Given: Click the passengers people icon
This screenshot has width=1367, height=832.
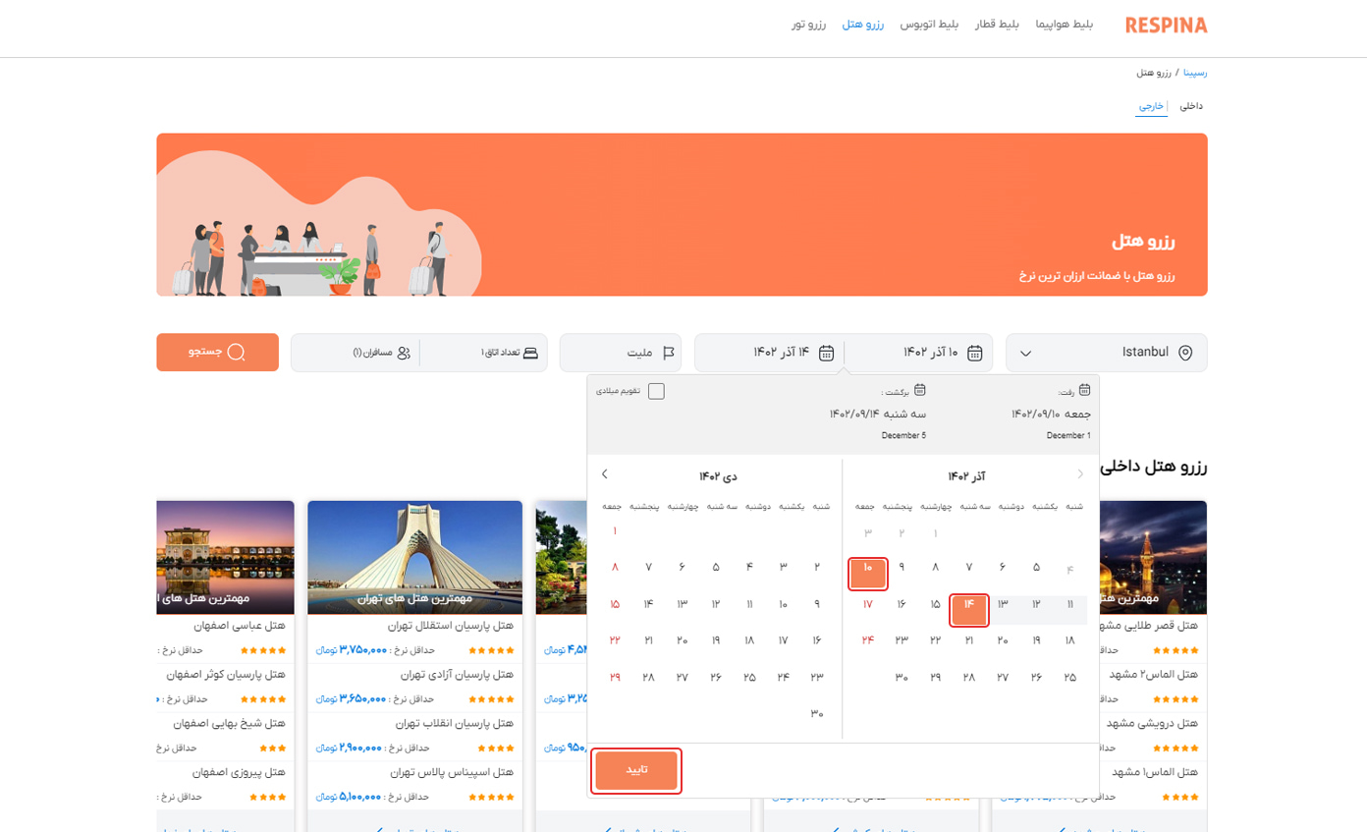Looking at the screenshot, I should (404, 353).
